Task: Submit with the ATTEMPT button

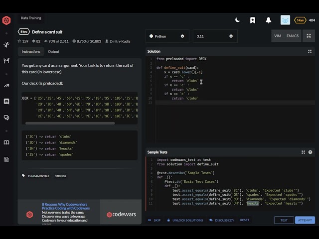Action: click(x=305, y=220)
